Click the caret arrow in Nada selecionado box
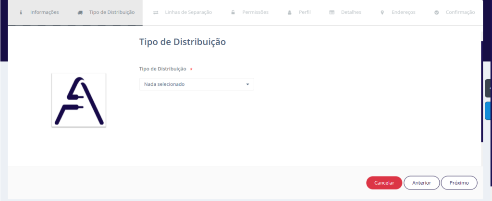This screenshot has width=492, height=201. point(247,84)
